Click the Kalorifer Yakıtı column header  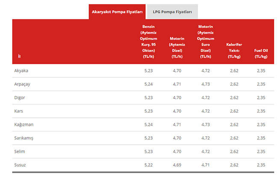coord(234,50)
